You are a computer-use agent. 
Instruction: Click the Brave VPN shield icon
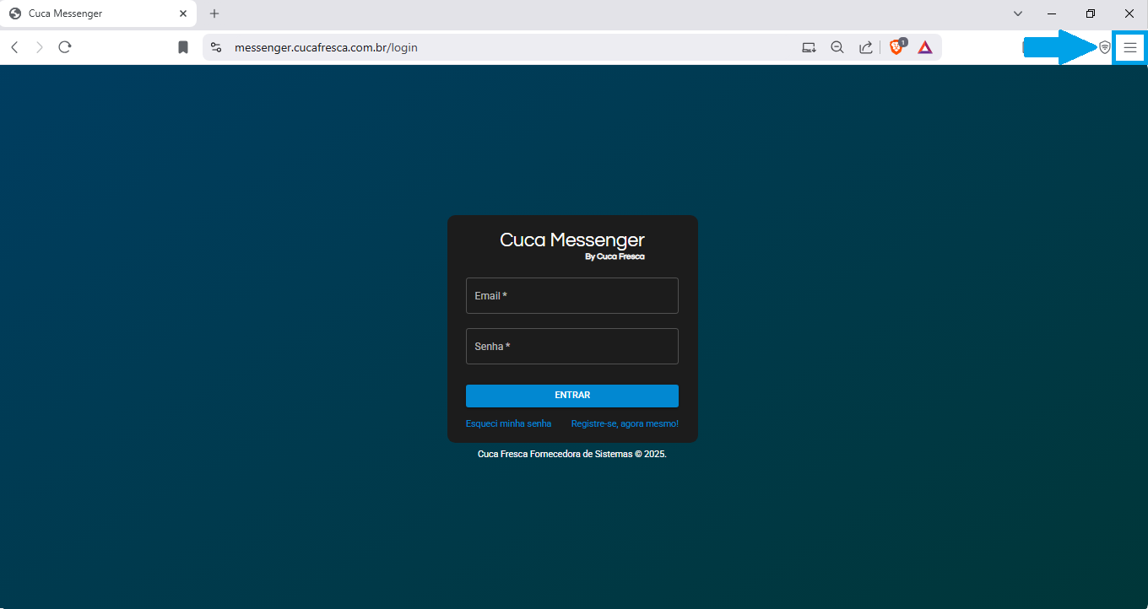tap(1104, 47)
